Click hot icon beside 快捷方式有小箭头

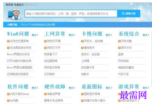82,101
